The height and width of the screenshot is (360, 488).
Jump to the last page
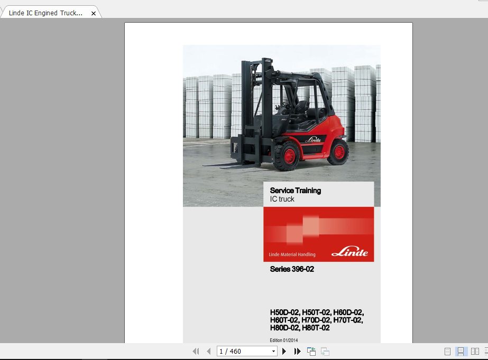[298, 352]
